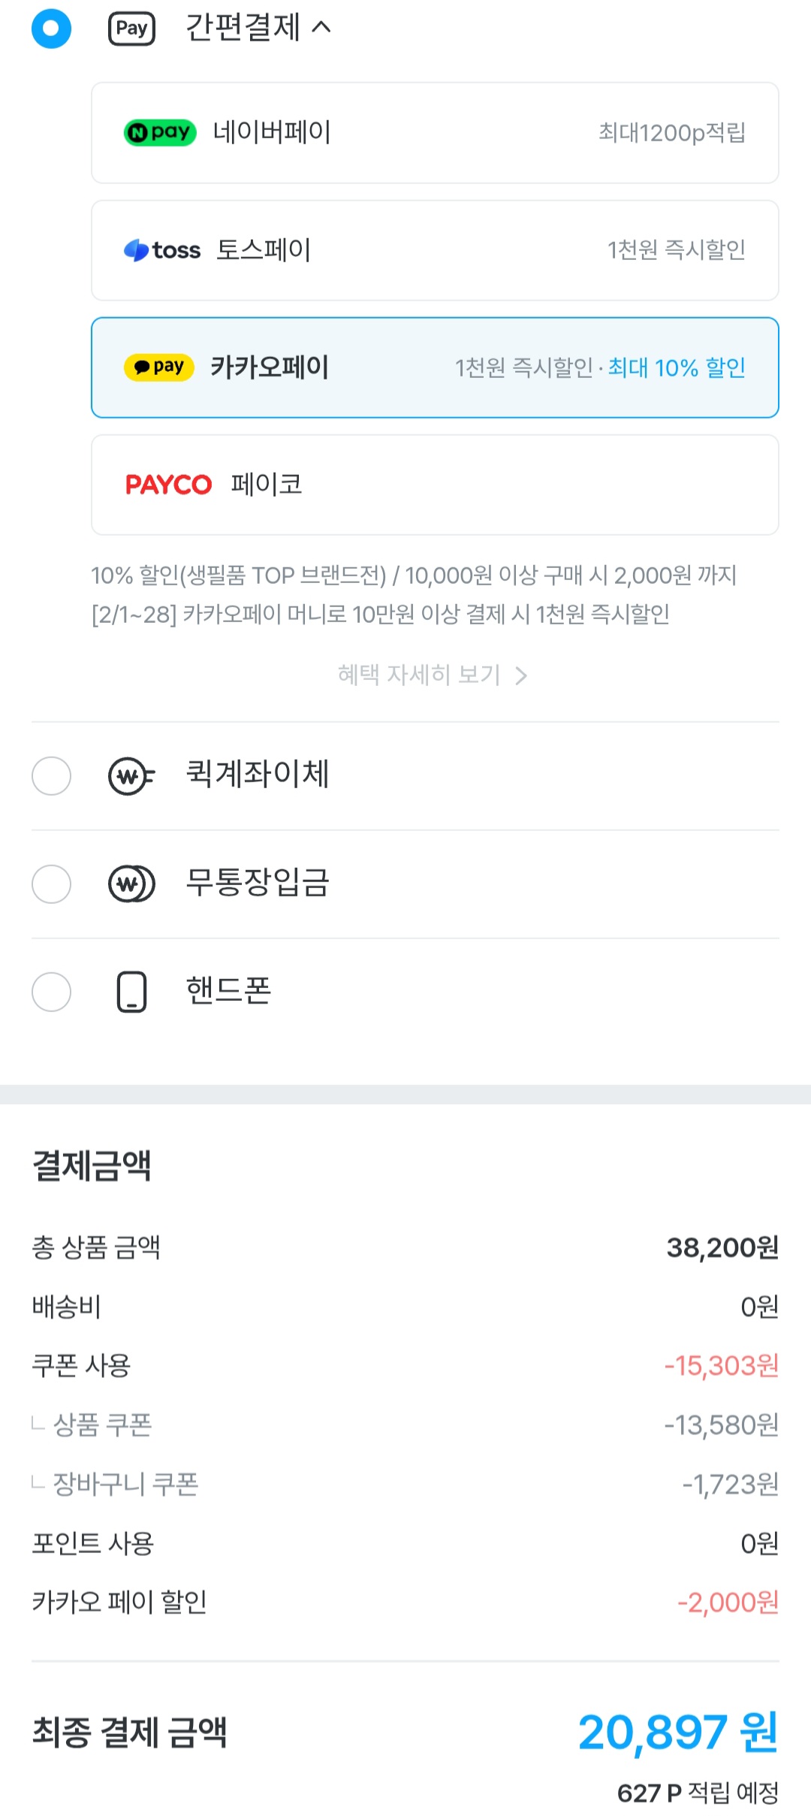Choose the 페이코 payment option
Screen dimensions: 811x1816
(x=434, y=485)
